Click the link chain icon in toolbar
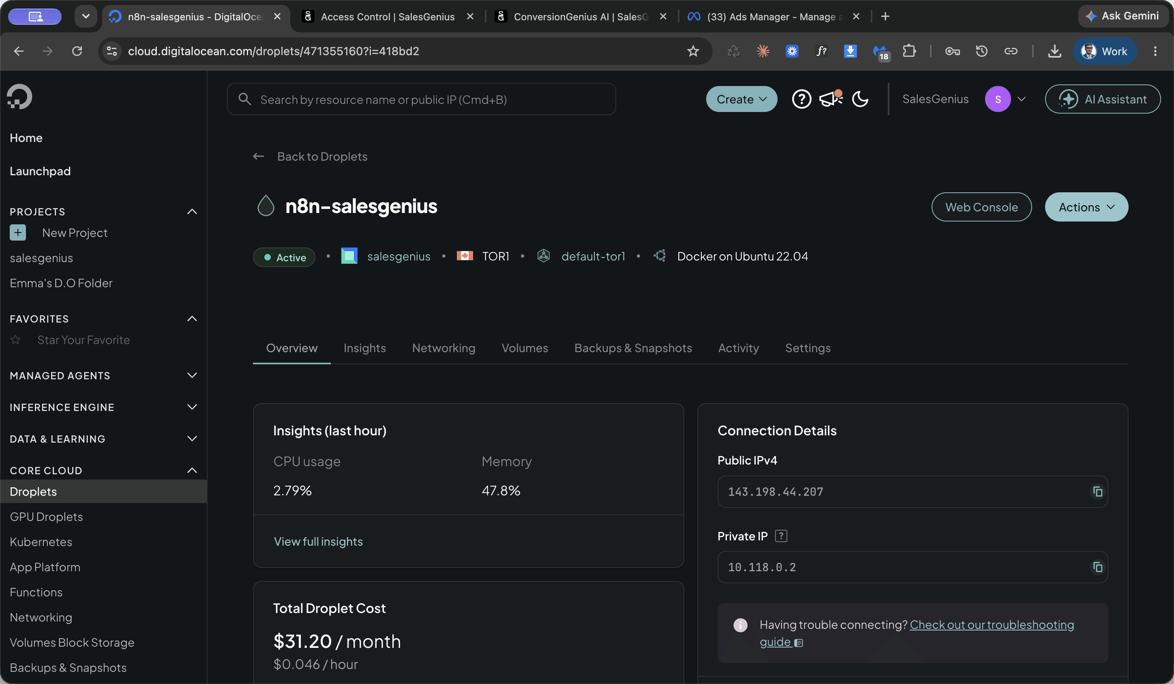The height and width of the screenshot is (684, 1174). [x=1011, y=51]
